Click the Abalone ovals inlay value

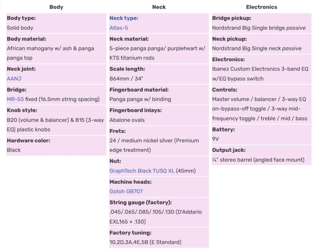(127, 120)
